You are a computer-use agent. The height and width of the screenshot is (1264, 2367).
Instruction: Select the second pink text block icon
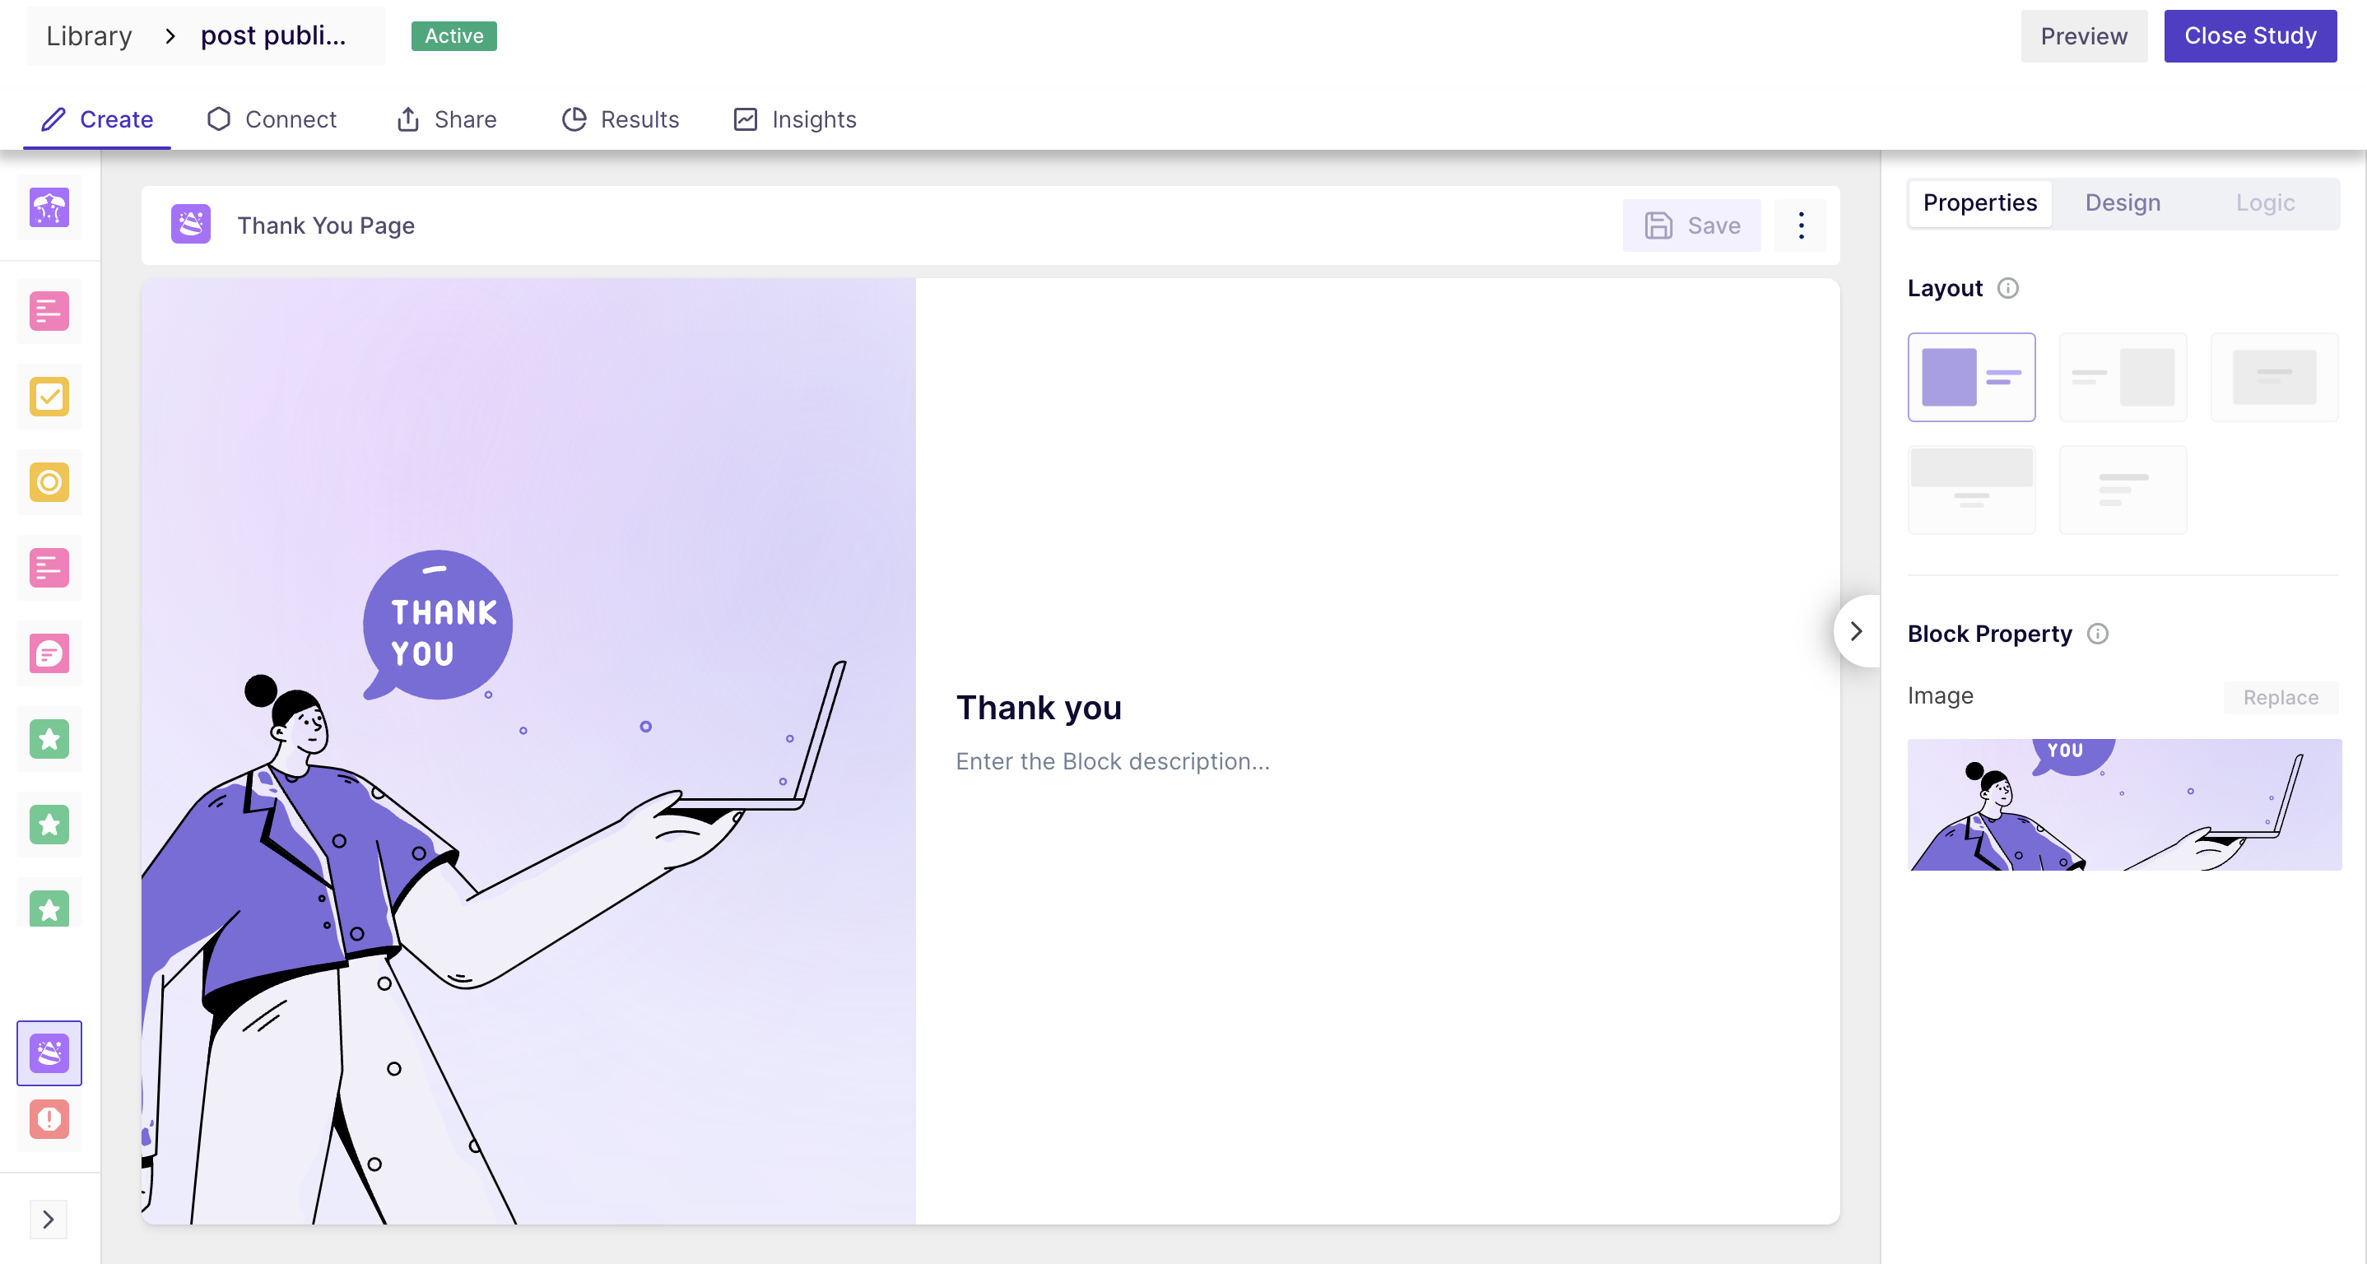[49, 568]
